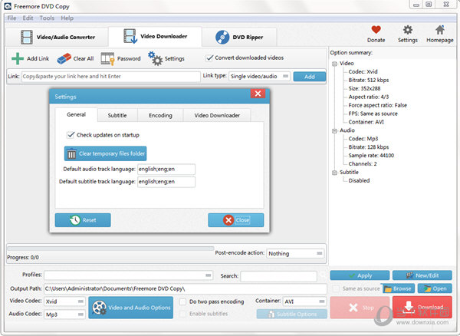This screenshot has height=336, width=460.
Task: Click the clapperboard icon on New/Edit button
Action: 409,275
